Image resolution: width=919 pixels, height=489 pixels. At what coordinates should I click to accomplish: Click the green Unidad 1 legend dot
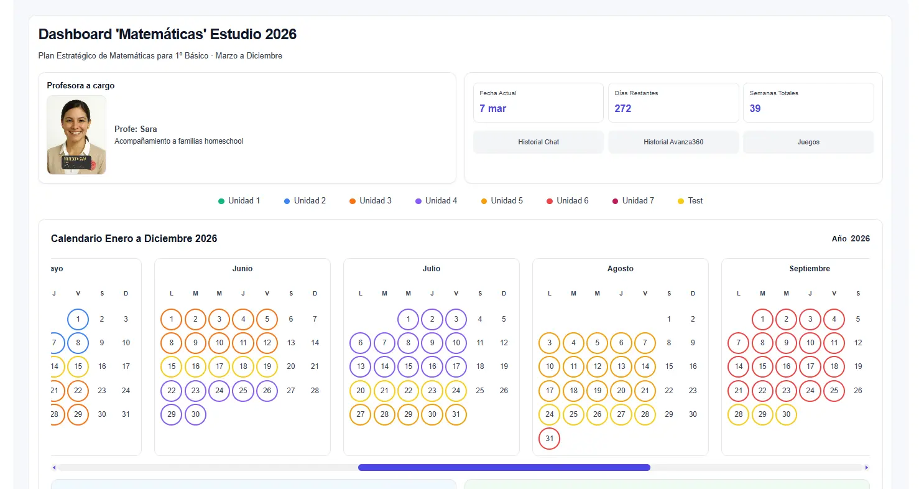click(221, 201)
